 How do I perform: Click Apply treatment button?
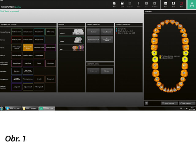click(x=187, y=103)
